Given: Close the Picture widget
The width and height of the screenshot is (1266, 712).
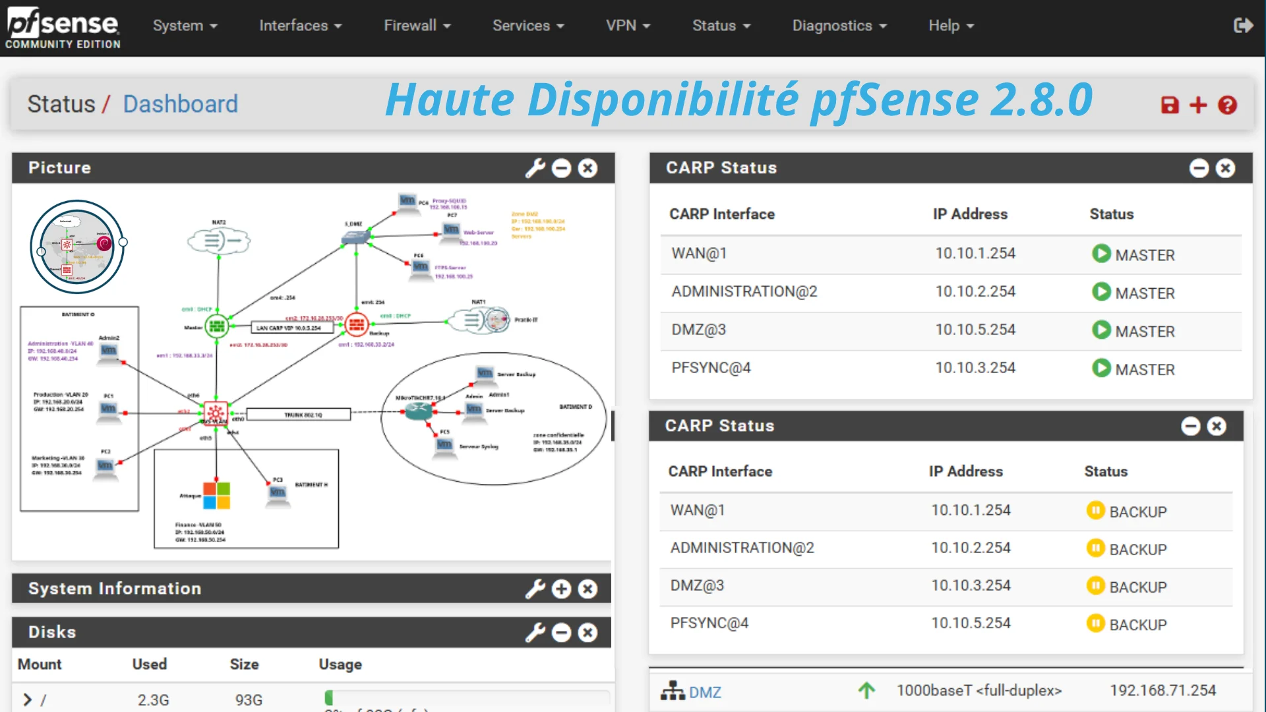Looking at the screenshot, I should pyautogui.click(x=588, y=168).
